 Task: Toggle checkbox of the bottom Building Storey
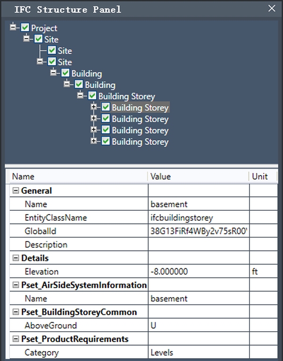[x=106, y=141]
